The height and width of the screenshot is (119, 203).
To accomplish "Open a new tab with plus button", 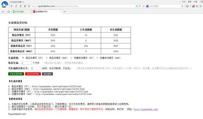I will coord(65,12).
